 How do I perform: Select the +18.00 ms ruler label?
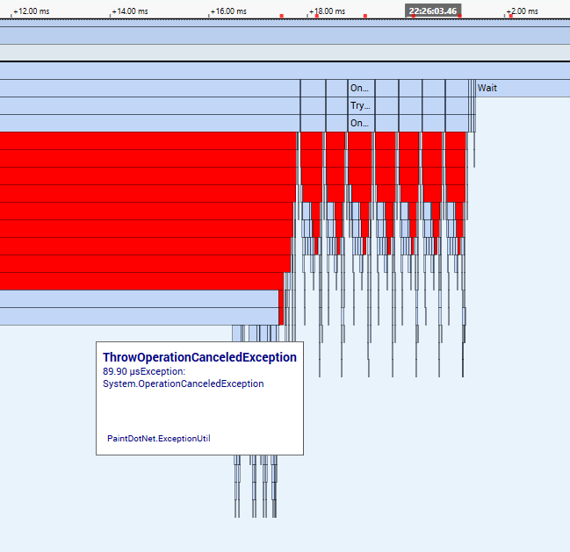pyautogui.click(x=328, y=11)
